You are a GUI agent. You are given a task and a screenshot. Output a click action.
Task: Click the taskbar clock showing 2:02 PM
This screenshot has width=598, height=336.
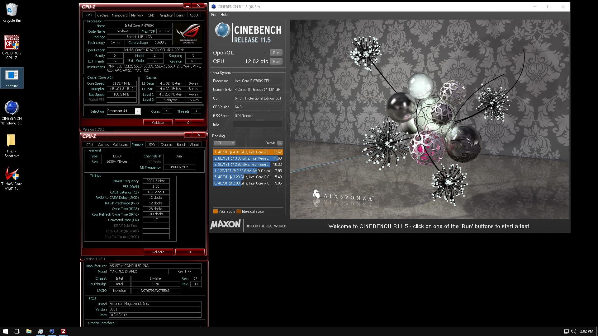click(587, 331)
